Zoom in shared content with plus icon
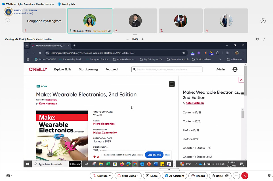Viewport: 273px width, 181px height. coord(142,39)
